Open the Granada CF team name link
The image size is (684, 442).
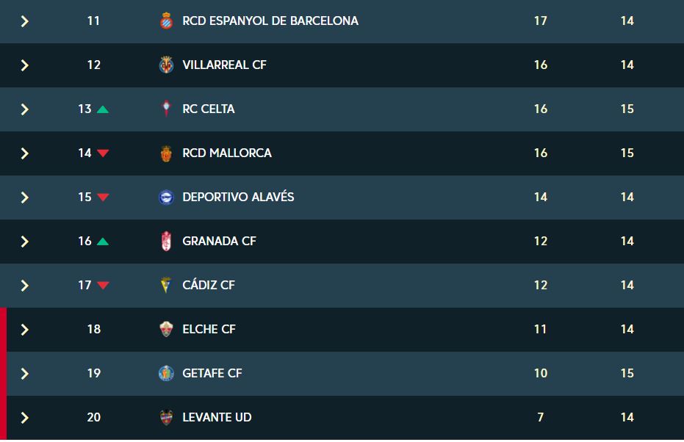(x=220, y=241)
